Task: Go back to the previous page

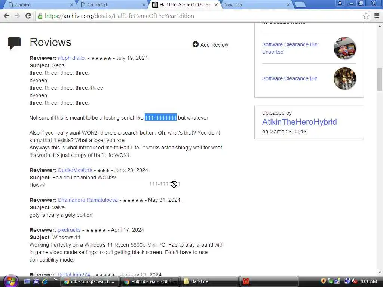Action: coord(7,16)
